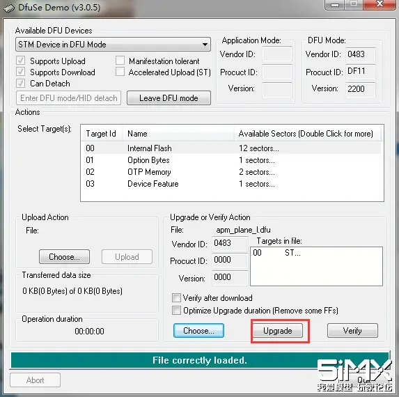The width and height of the screenshot is (399, 397).
Task: Click the Verify button
Action: (x=352, y=331)
